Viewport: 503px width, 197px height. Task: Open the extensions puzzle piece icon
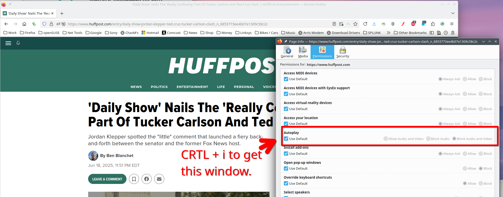433,24
